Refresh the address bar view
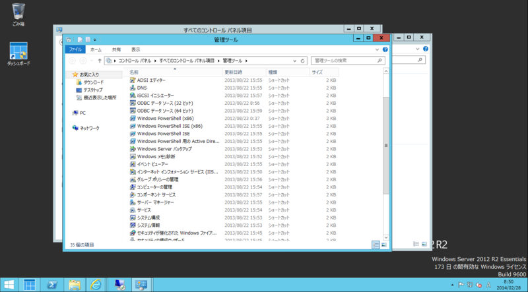Screen dimensions: 528x292 point(302,61)
